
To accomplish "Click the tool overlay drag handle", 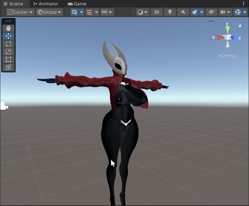I will (8, 21).
